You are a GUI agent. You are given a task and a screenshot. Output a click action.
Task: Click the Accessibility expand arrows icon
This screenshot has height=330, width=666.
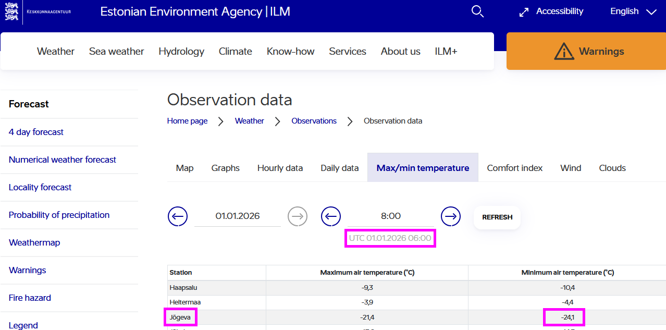click(x=524, y=12)
